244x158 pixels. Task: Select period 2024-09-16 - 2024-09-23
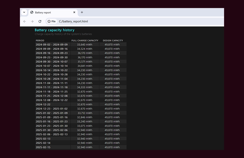click(52, 53)
